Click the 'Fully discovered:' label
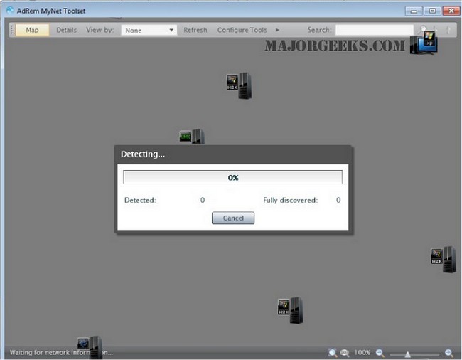 (290, 200)
